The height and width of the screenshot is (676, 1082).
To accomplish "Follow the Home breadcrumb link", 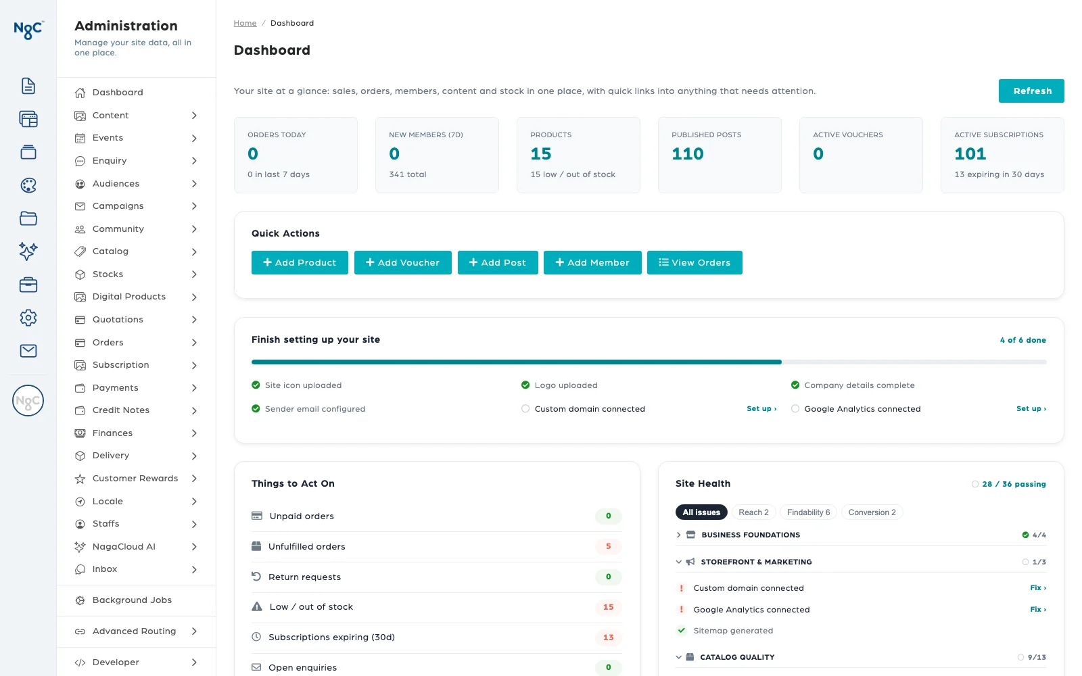I will point(245,23).
